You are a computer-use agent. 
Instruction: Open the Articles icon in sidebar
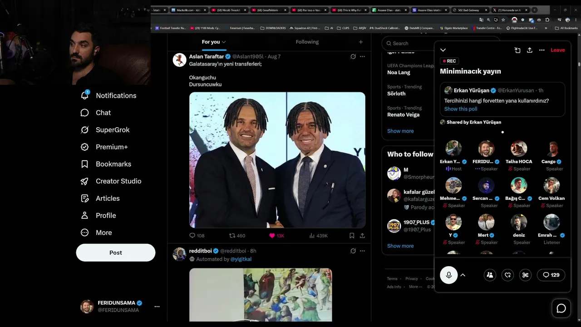pos(84,198)
